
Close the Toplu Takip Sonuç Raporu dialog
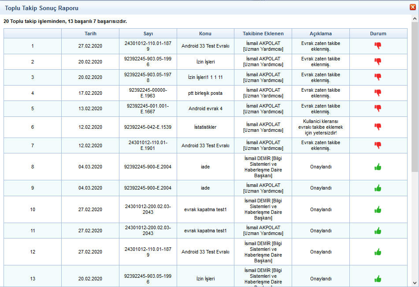pyautogui.click(x=413, y=7)
